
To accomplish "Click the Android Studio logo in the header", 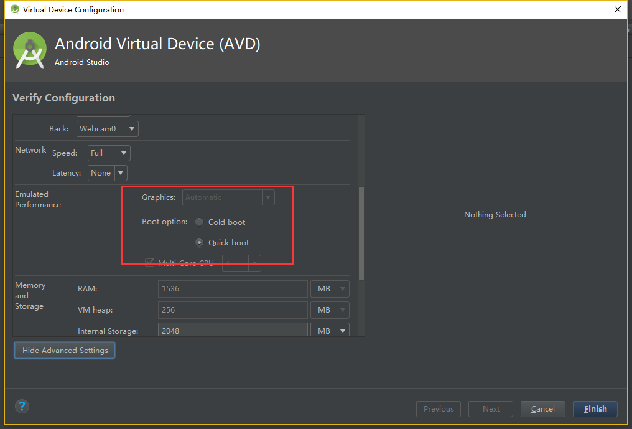I will [29, 50].
